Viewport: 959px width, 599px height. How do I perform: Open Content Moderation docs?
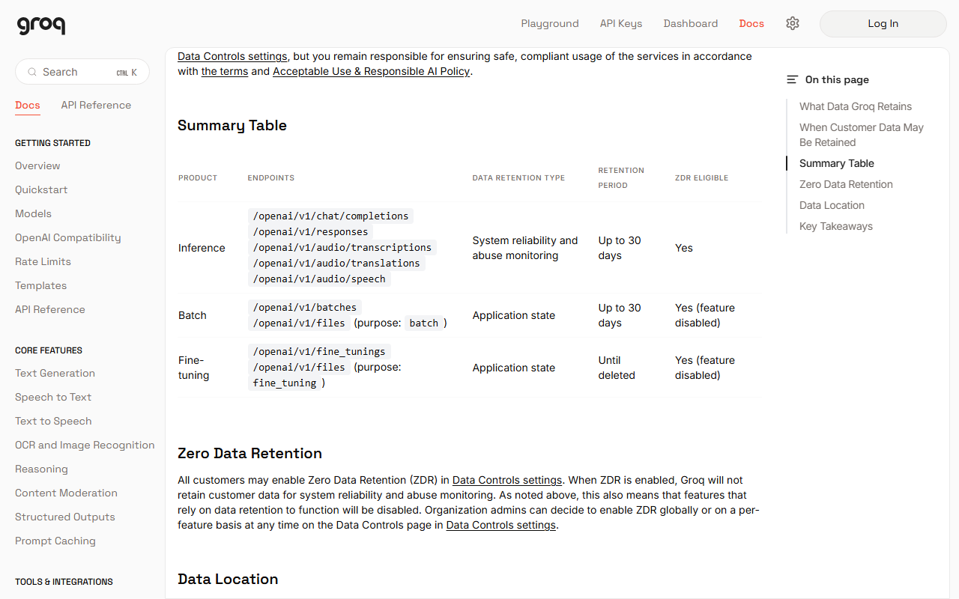[66, 493]
